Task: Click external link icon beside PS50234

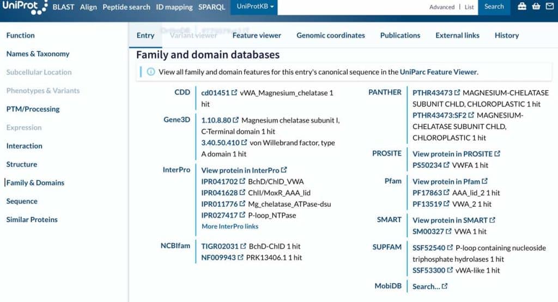Action: click(x=447, y=165)
